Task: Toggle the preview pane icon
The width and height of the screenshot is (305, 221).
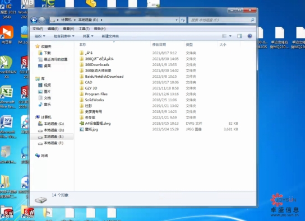Action: pos(239,36)
